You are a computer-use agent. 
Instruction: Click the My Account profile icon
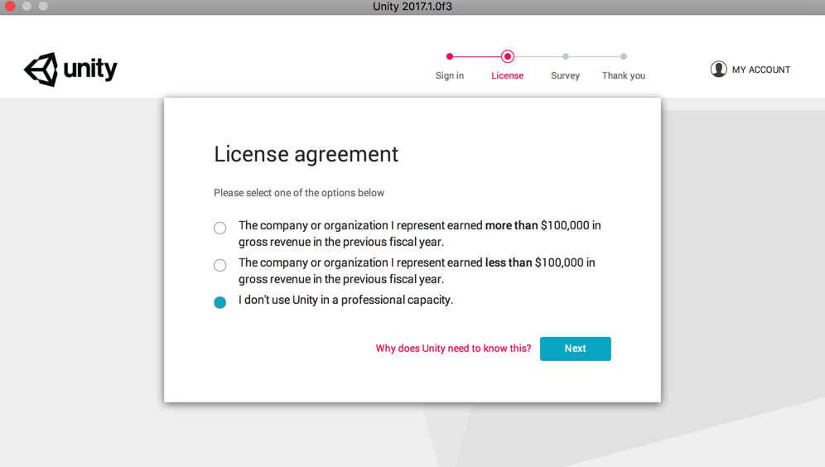[718, 70]
